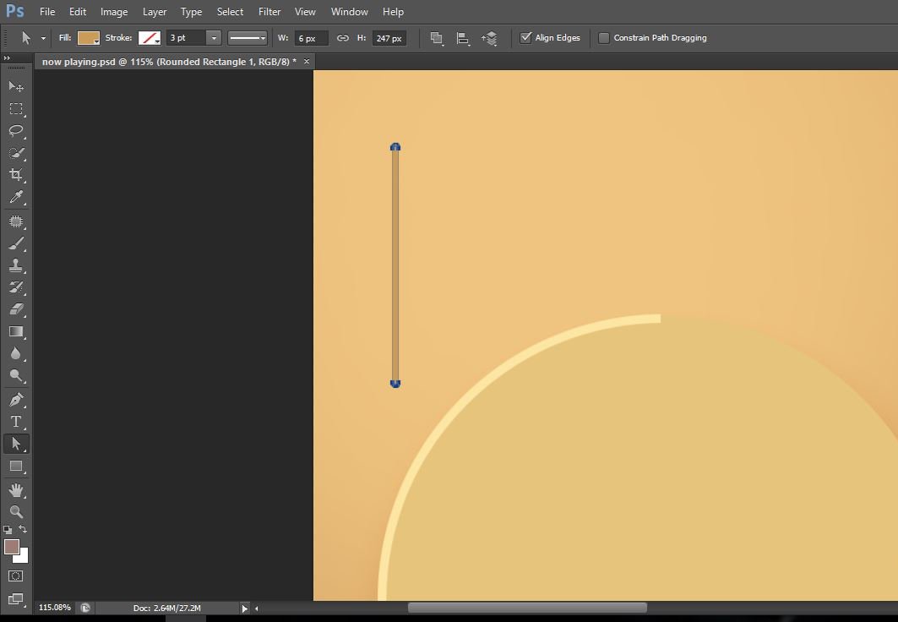Open the tool preset picker dropdown
The image size is (898, 622).
(x=43, y=38)
